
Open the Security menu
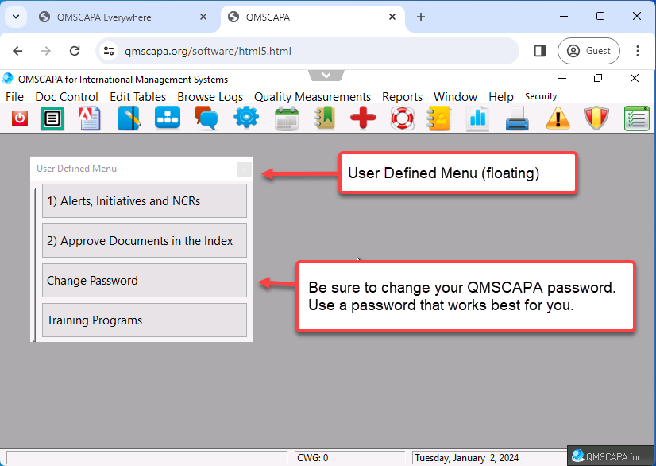point(541,96)
